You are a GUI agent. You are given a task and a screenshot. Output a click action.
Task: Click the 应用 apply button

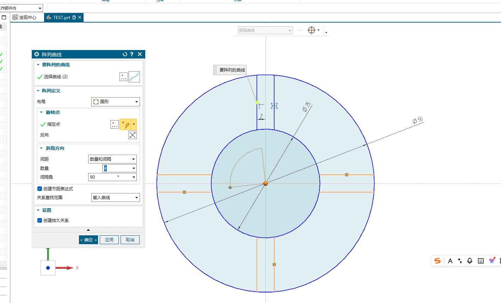pyautogui.click(x=109, y=240)
